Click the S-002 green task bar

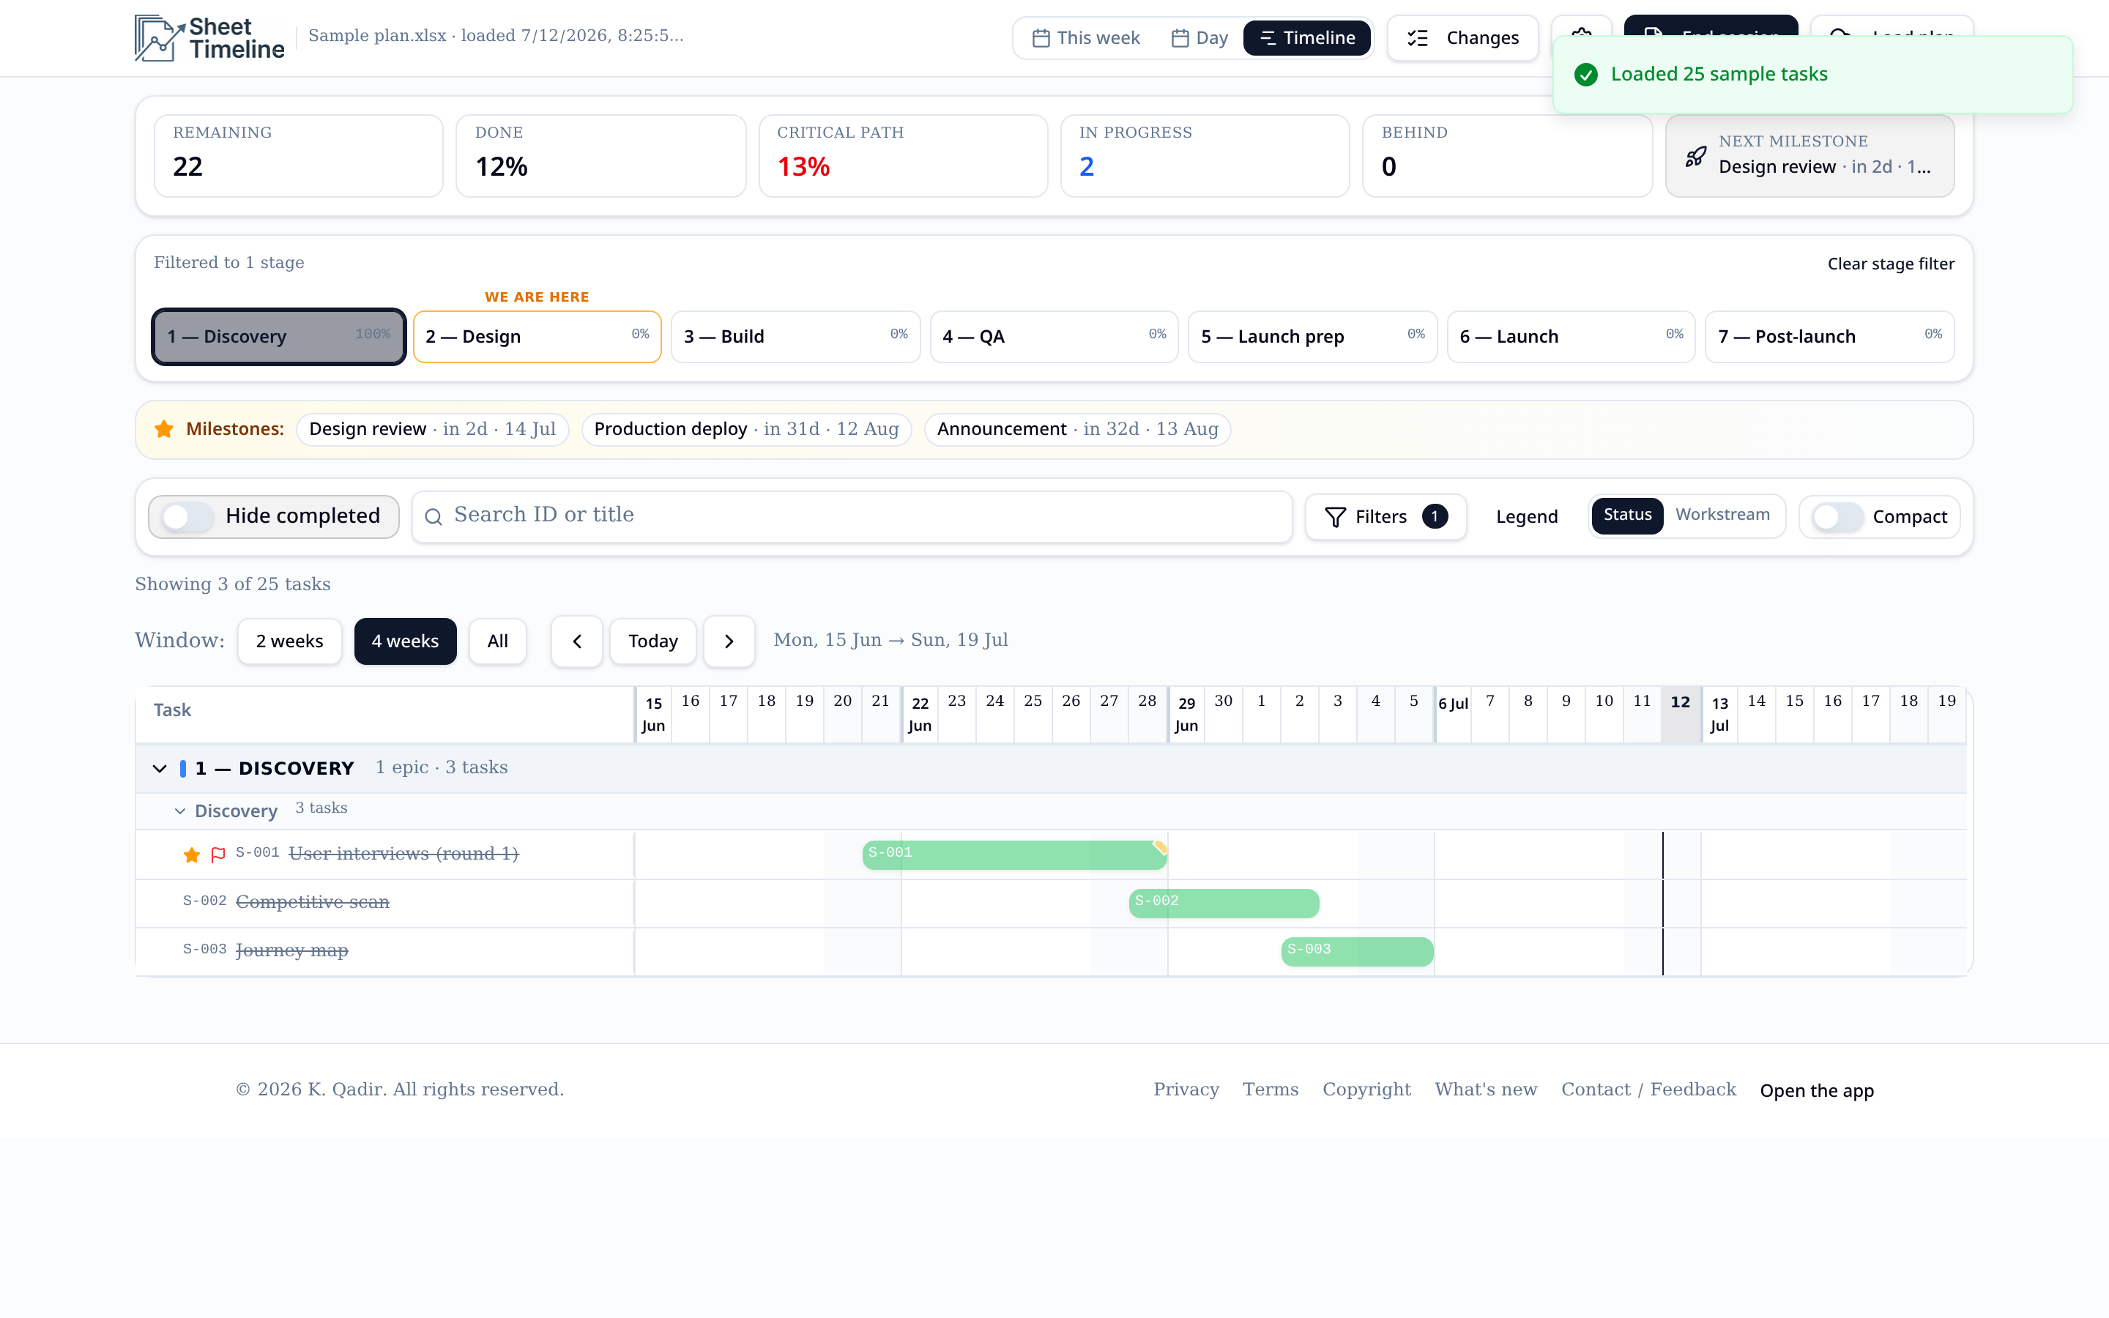tap(1224, 903)
